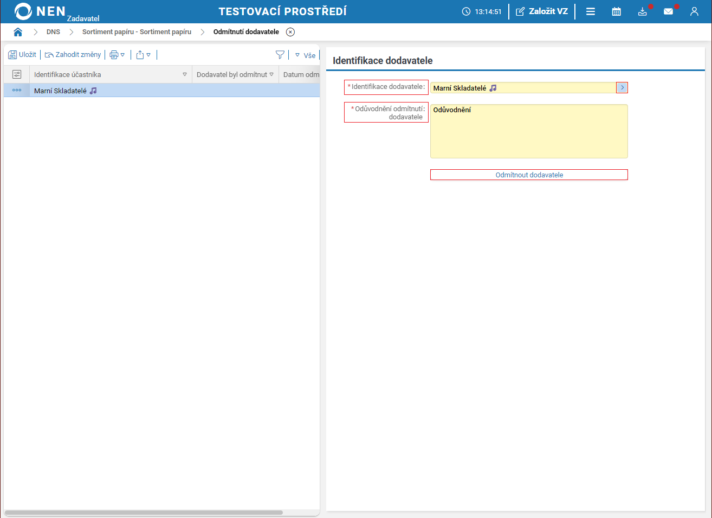Click Založit VZ button
Image resolution: width=712 pixels, height=518 pixels.
pos(542,11)
